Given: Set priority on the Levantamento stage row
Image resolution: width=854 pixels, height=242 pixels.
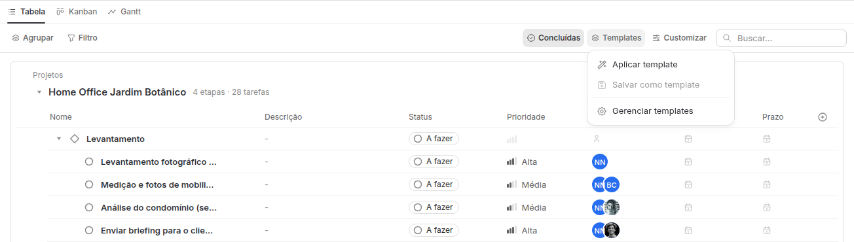Looking at the screenshot, I should (x=511, y=139).
